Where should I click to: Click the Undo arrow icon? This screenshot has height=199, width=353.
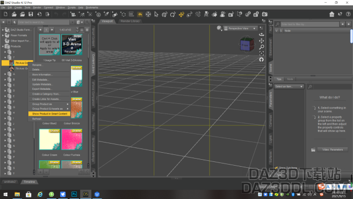pyautogui.click(x=56, y=14)
